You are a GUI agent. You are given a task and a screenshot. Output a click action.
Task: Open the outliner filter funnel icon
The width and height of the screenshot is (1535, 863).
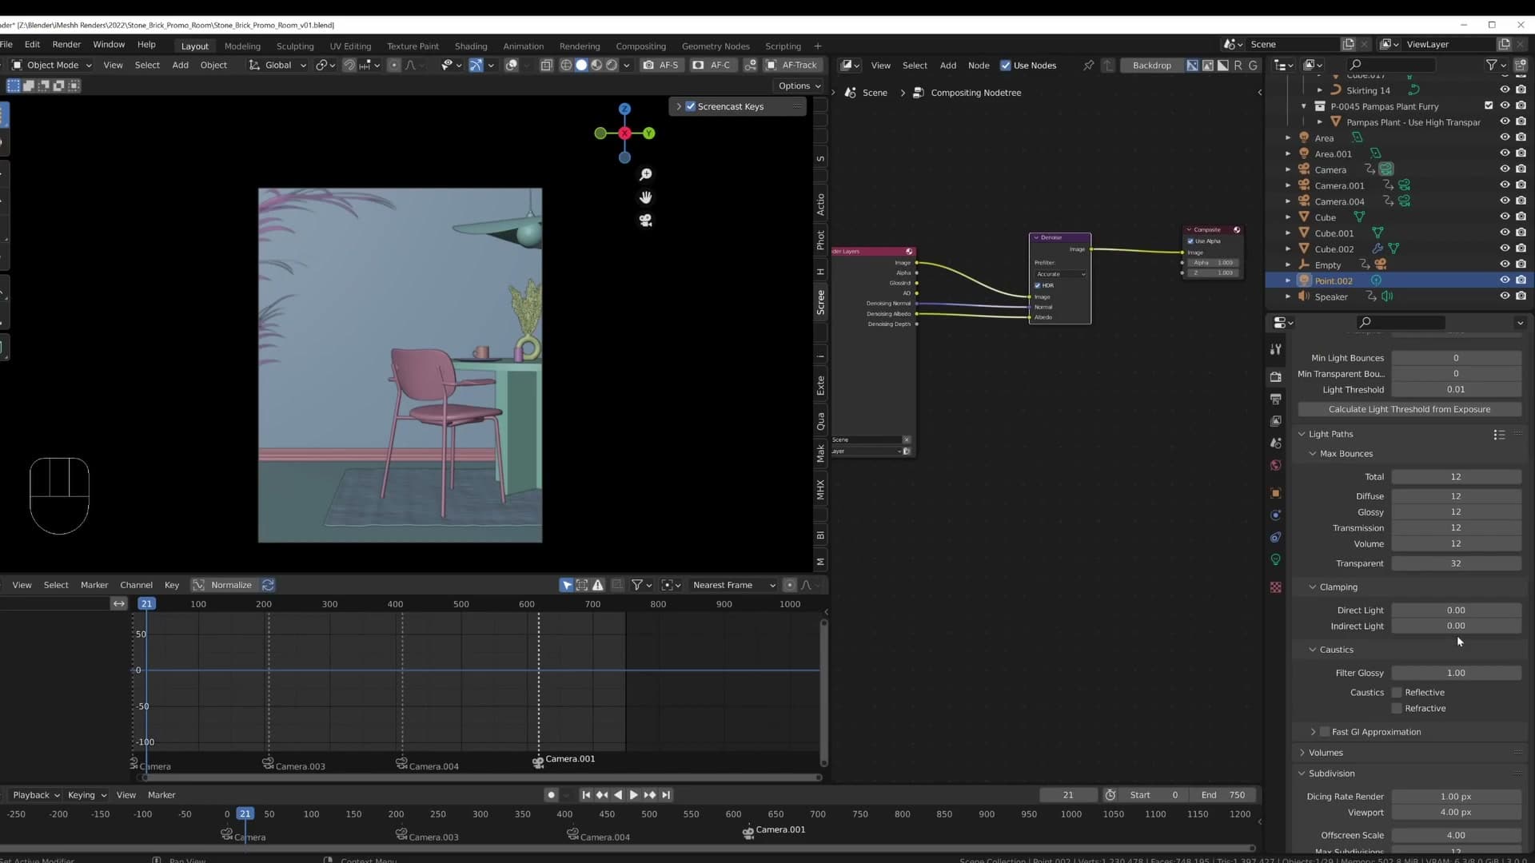[1491, 65]
